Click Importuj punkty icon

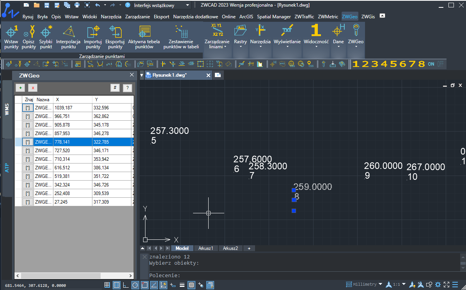pos(93,37)
